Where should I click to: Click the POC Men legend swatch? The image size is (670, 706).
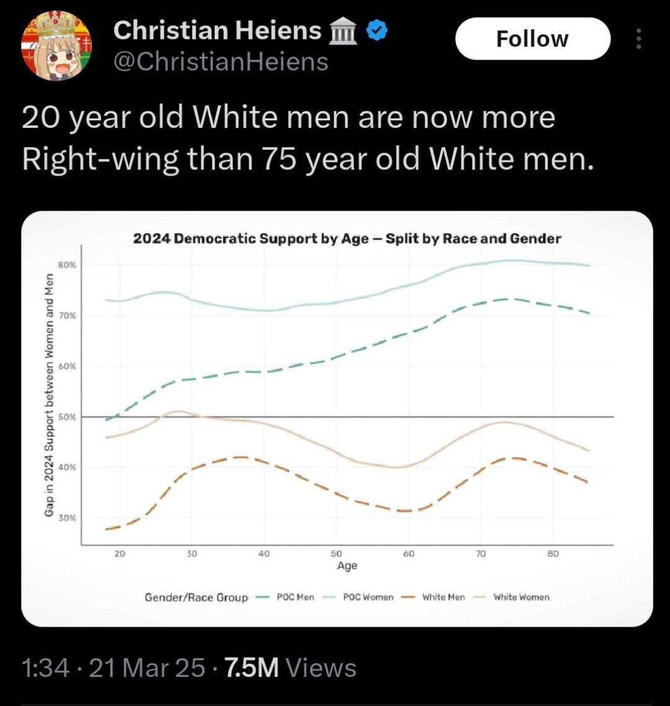262,597
